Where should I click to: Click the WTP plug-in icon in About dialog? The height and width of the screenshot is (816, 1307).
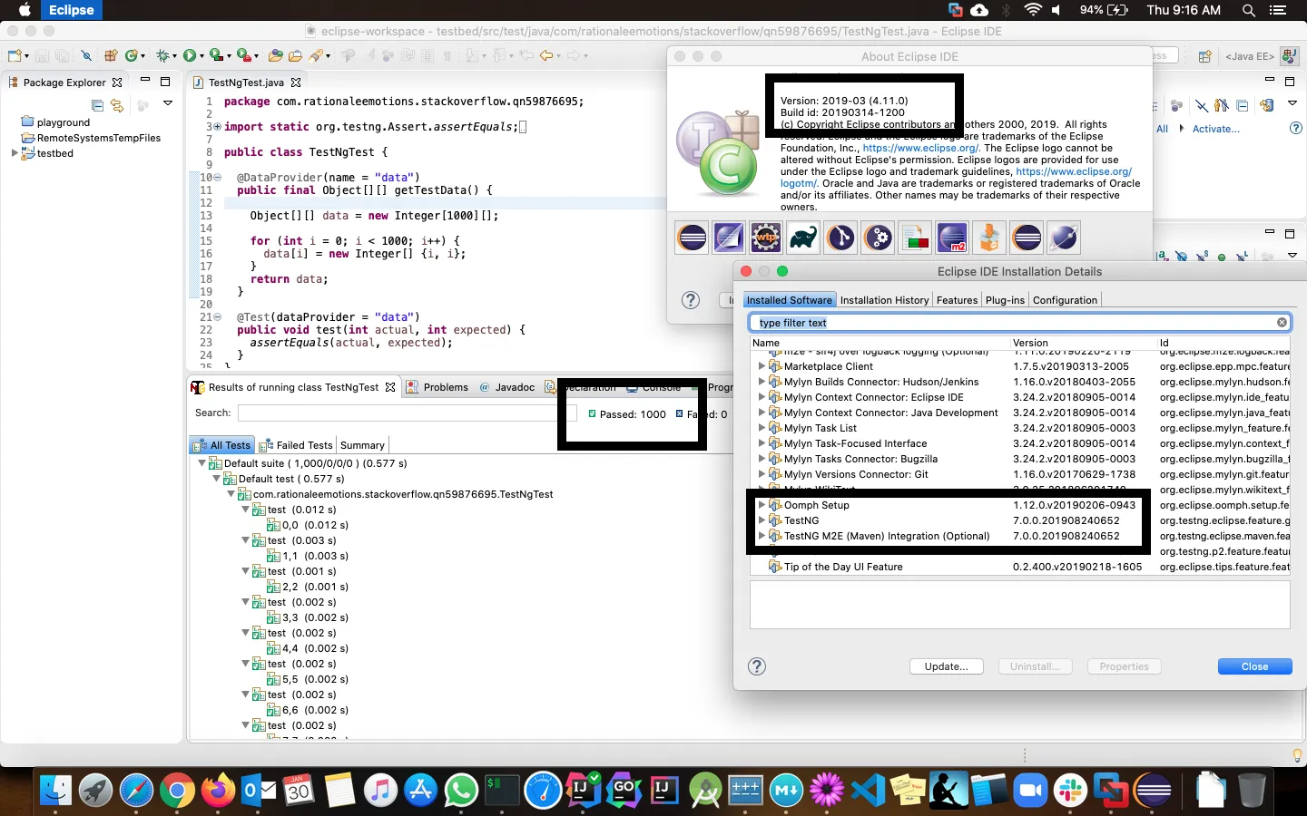[x=766, y=238]
